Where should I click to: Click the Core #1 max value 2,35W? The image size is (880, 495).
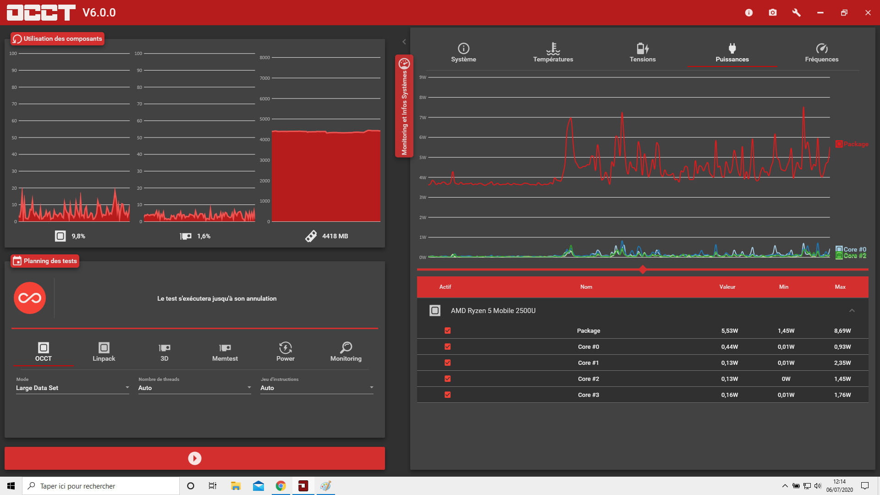pos(842,363)
